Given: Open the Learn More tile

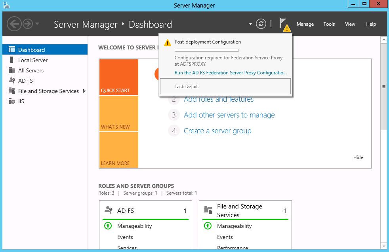Looking at the screenshot, I should point(118,150).
